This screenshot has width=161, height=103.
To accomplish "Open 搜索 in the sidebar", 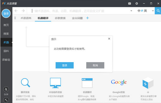I will click(x=6, y=34).
